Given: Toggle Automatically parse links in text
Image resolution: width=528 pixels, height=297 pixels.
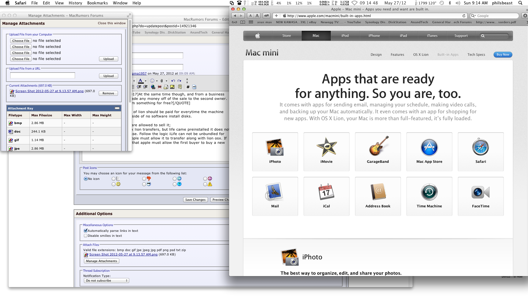Looking at the screenshot, I should click(x=86, y=231).
